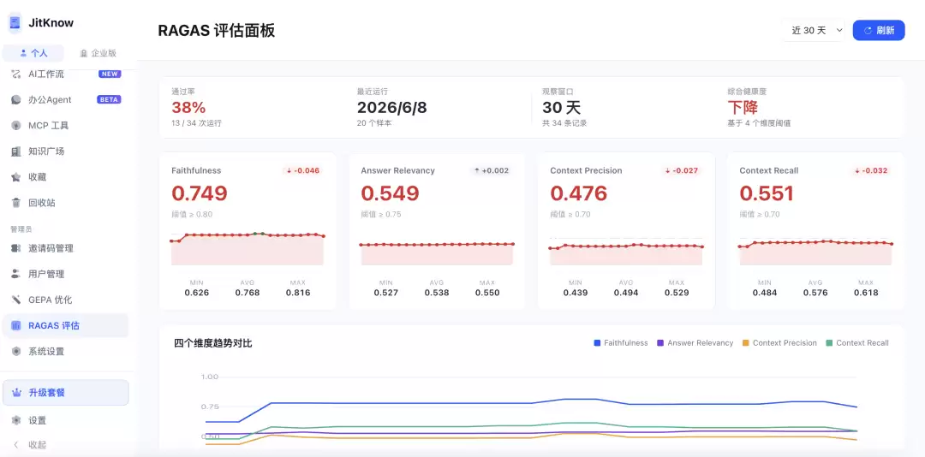
Task: Open the MCP 工具 sidebar icon
Action: click(x=16, y=126)
